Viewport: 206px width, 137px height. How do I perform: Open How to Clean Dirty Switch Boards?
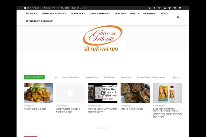pos(102,110)
